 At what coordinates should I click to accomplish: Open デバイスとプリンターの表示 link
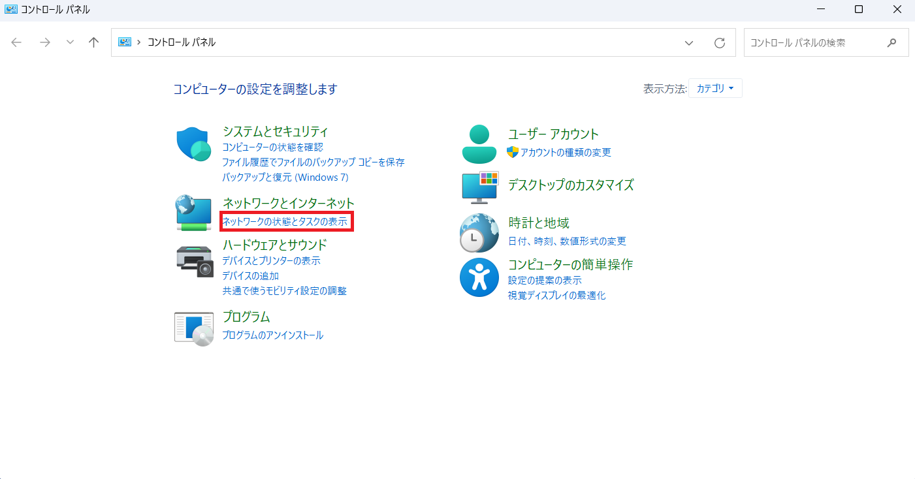click(x=271, y=261)
